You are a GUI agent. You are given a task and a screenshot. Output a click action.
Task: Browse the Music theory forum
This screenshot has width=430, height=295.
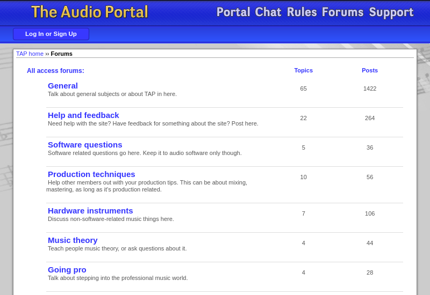(73, 240)
